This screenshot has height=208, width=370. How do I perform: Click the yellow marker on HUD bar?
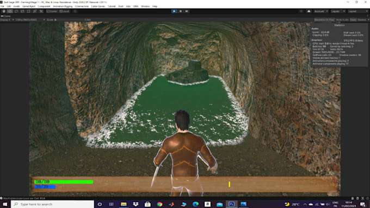[x=229, y=184]
